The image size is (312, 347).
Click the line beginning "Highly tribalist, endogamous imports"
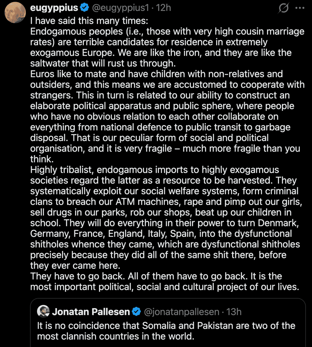154,170
